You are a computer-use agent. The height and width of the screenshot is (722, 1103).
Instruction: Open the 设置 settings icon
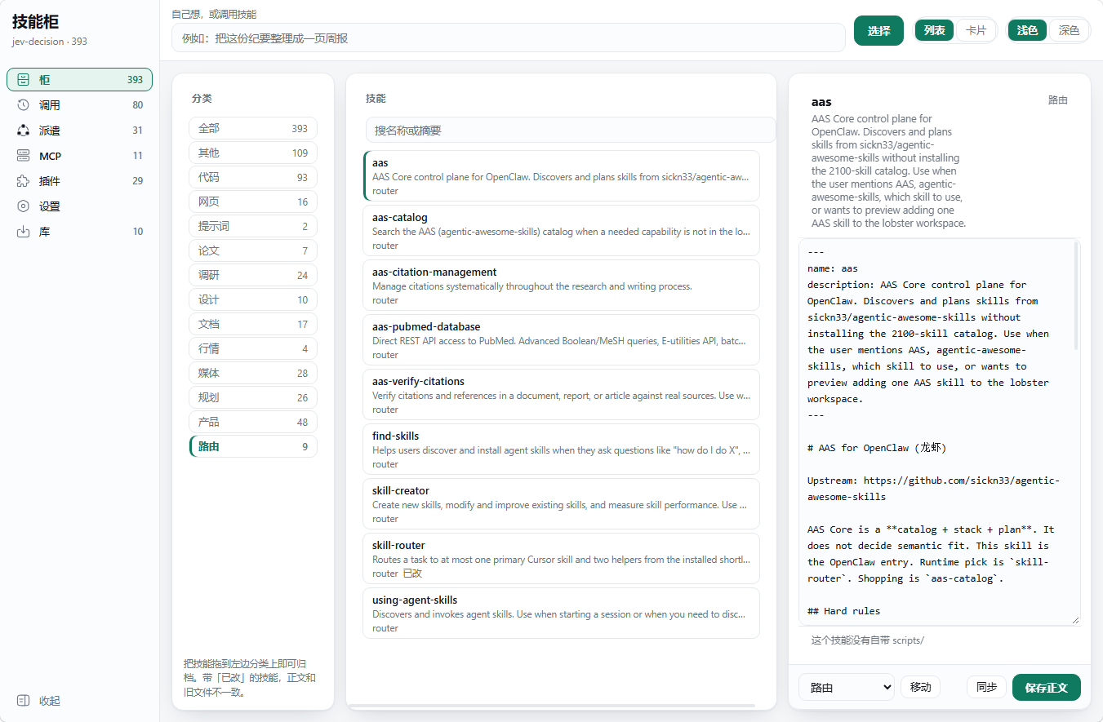[x=23, y=206]
